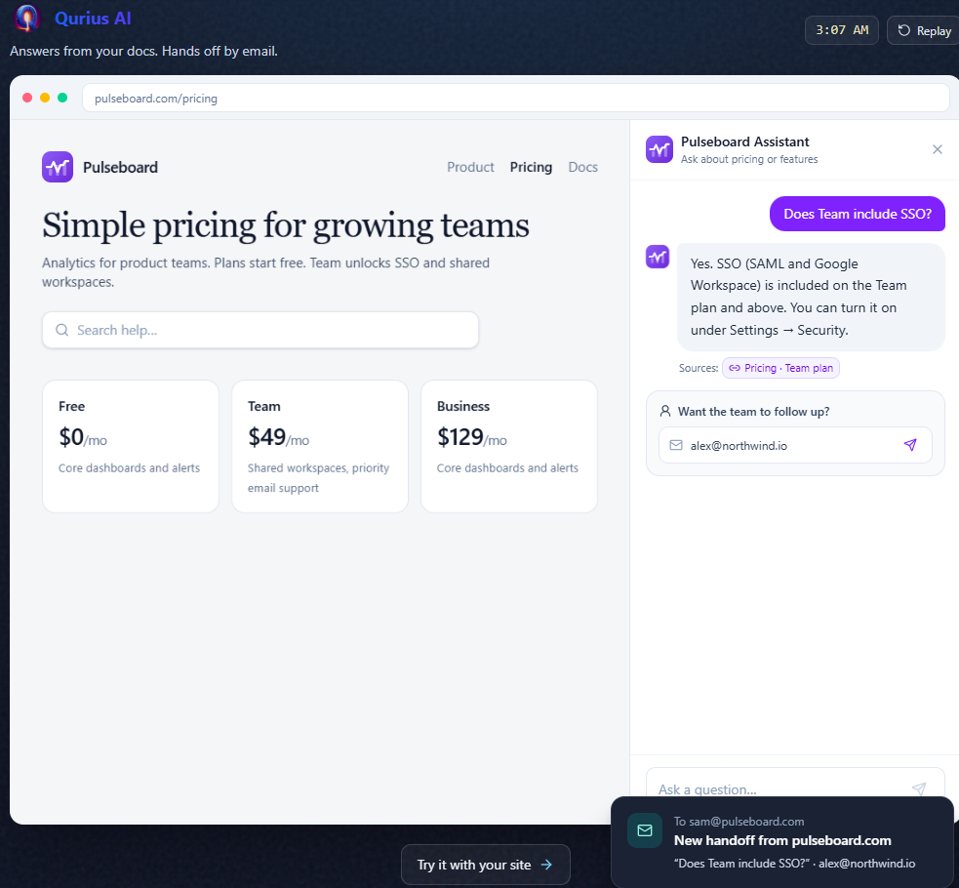
Task: Open the Docs nav item
Action: [582, 167]
